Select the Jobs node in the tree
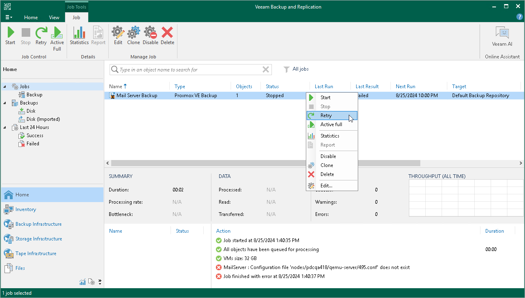525x298 pixels. click(25, 87)
